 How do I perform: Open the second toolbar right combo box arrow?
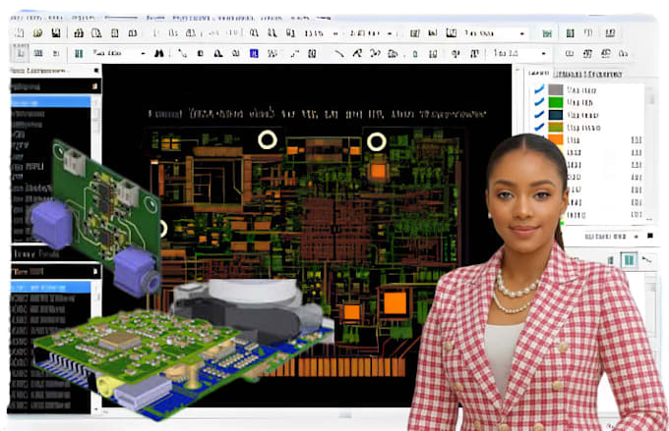click(x=543, y=54)
